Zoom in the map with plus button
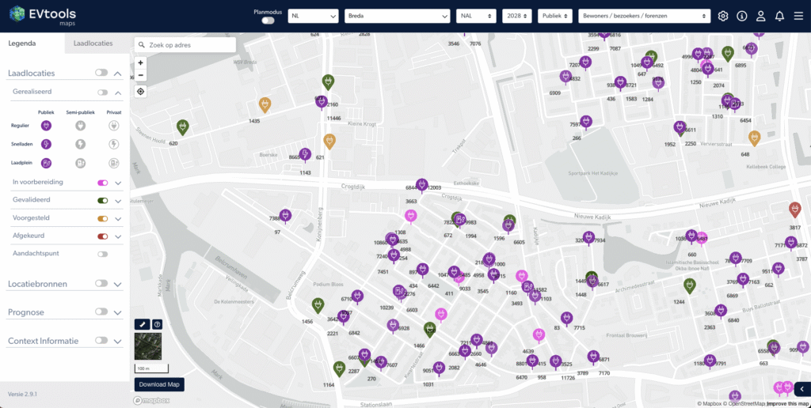The width and height of the screenshot is (811, 408). [x=141, y=62]
